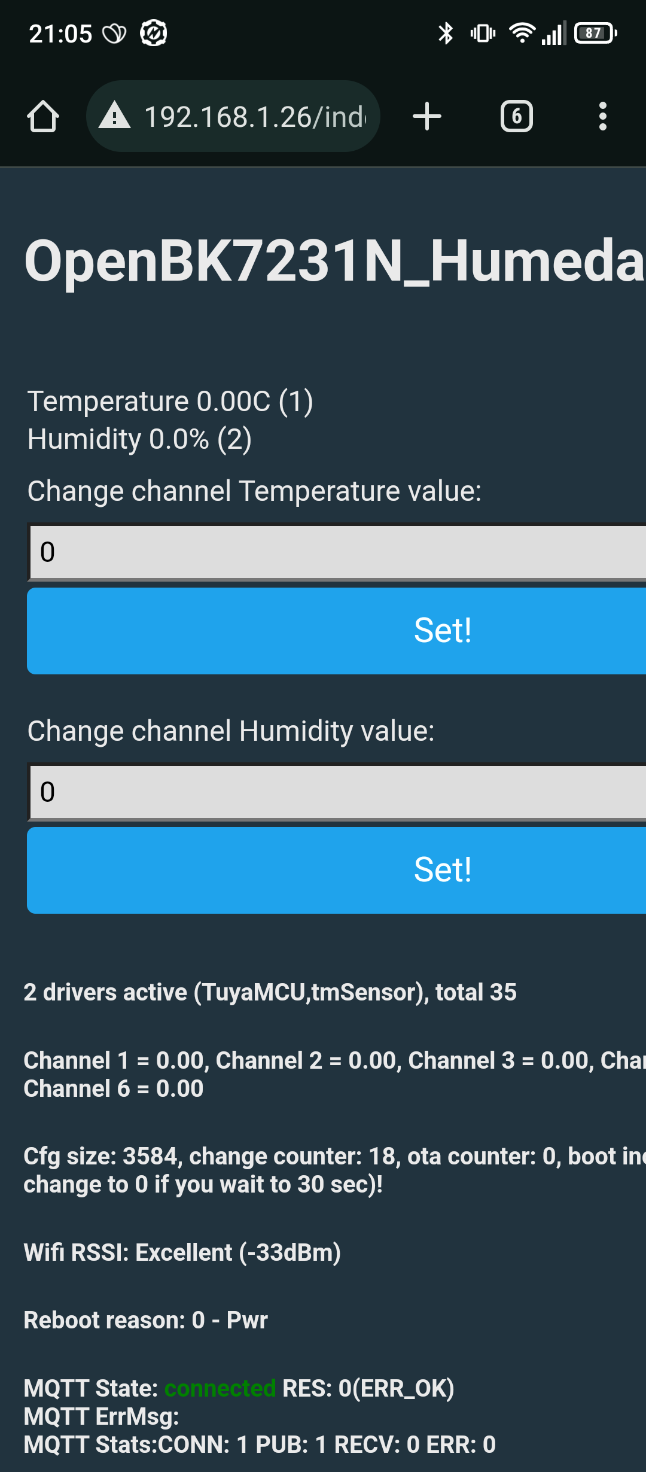Tap the vibrate mode status icon
Viewport: 646px width, 1472px height.
coord(483,34)
